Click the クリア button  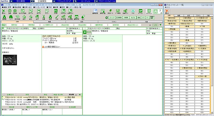[112, 18]
